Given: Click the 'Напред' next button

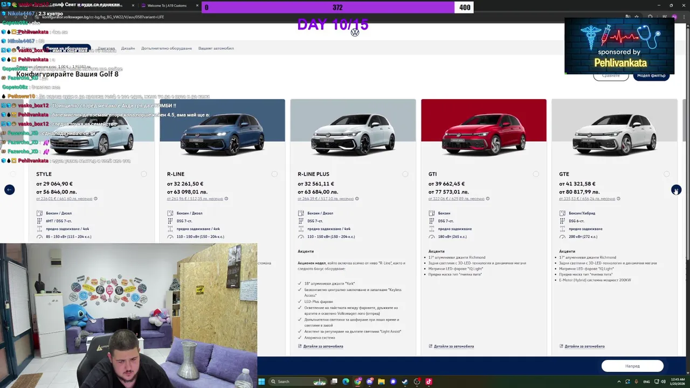Looking at the screenshot, I should [x=632, y=366].
